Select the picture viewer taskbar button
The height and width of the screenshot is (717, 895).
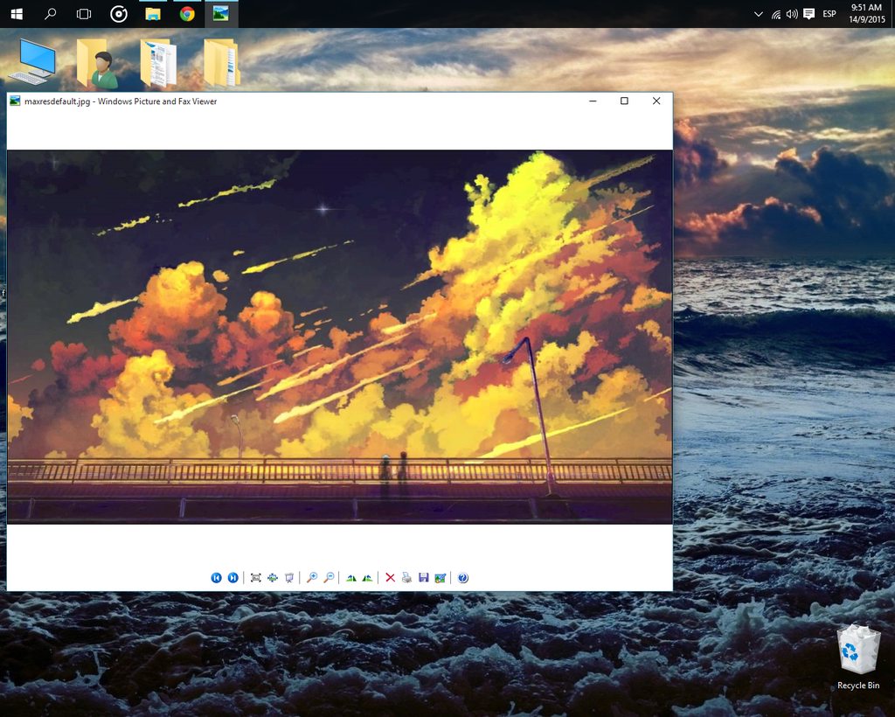221,14
